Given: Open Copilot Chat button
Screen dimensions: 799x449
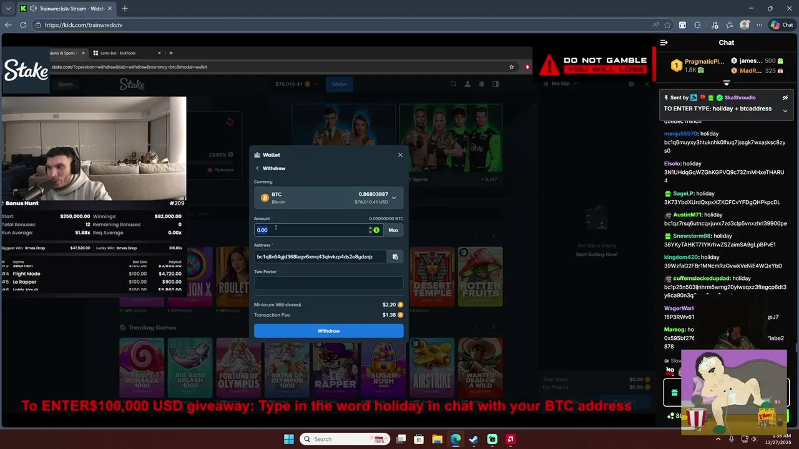Looking at the screenshot, I should click(x=782, y=25).
